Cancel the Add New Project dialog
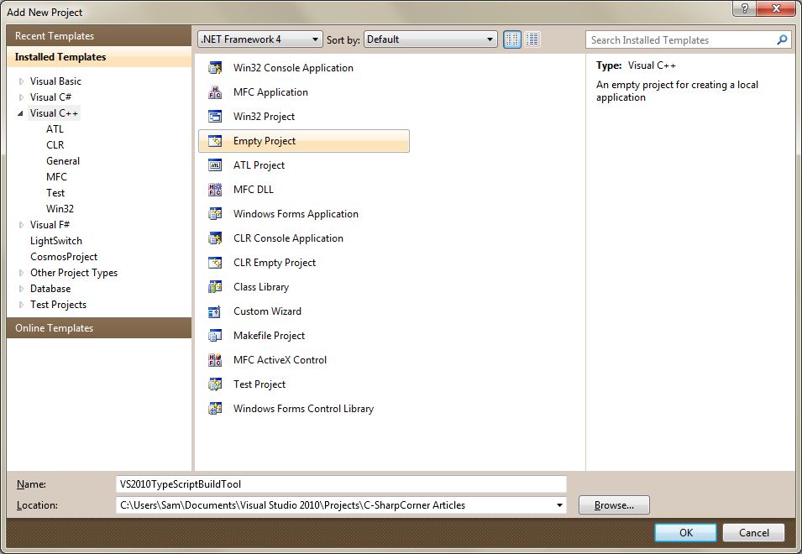Screen dimensions: 802x554 click(753, 532)
